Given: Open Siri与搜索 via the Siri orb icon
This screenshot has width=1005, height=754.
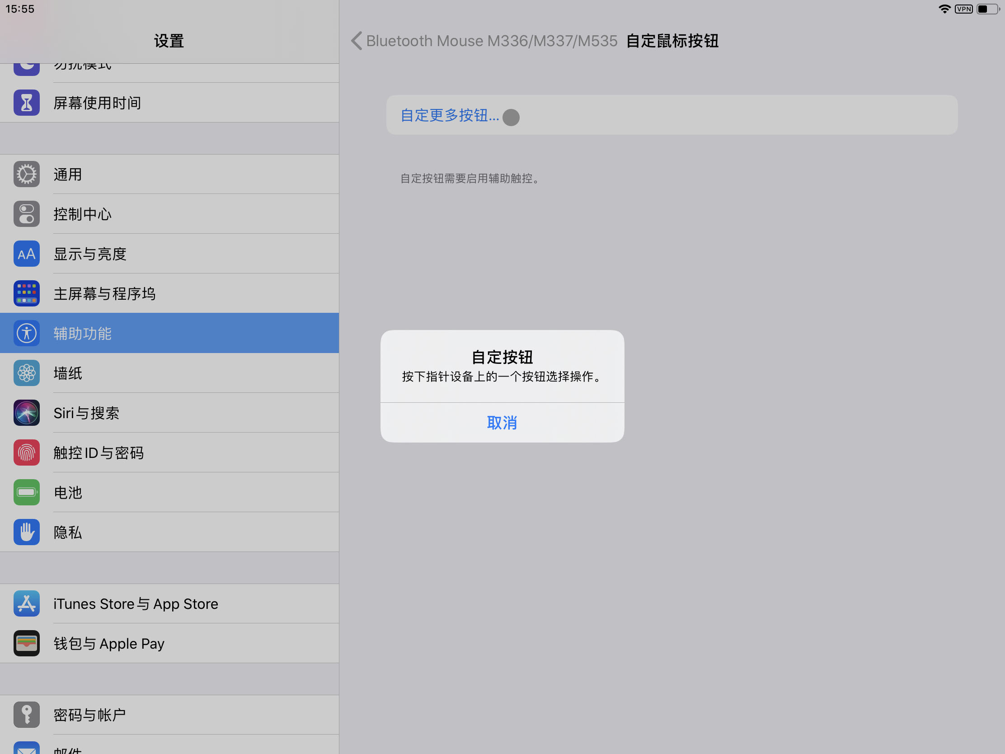Looking at the screenshot, I should coord(26,413).
